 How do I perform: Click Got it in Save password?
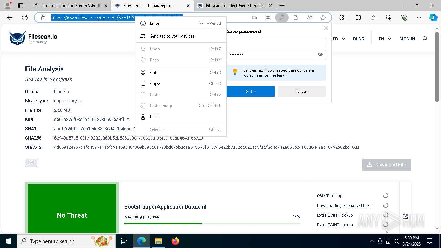click(x=251, y=92)
